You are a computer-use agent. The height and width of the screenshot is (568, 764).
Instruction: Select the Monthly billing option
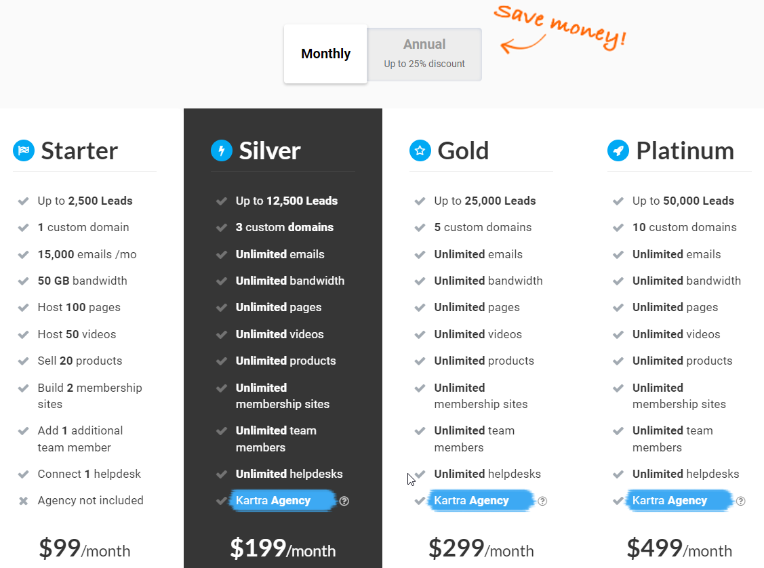[x=325, y=54]
